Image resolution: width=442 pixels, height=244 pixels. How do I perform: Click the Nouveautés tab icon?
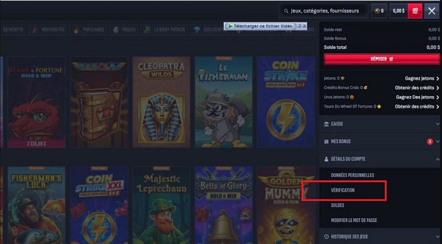tap(35, 29)
